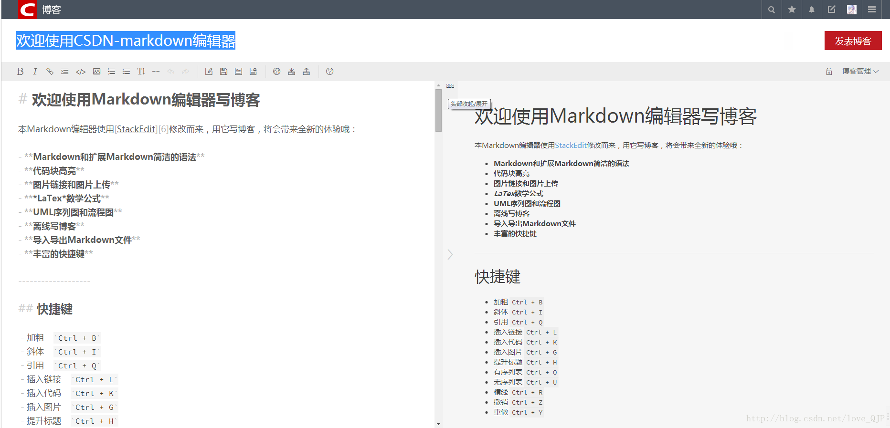Screen dimensions: 890x428
Task: Insert an image using the picture icon
Action: (x=96, y=72)
